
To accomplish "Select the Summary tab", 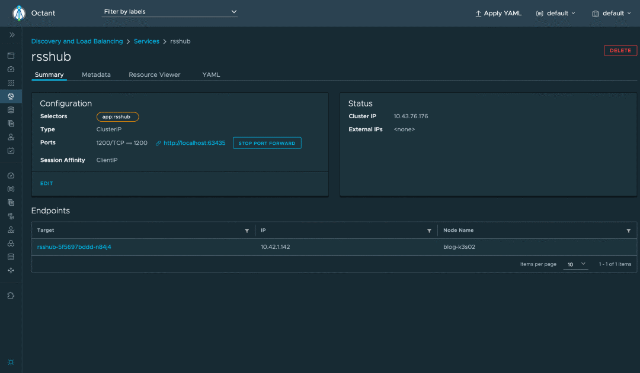I will pyautogui.click(x=49, y=74).
